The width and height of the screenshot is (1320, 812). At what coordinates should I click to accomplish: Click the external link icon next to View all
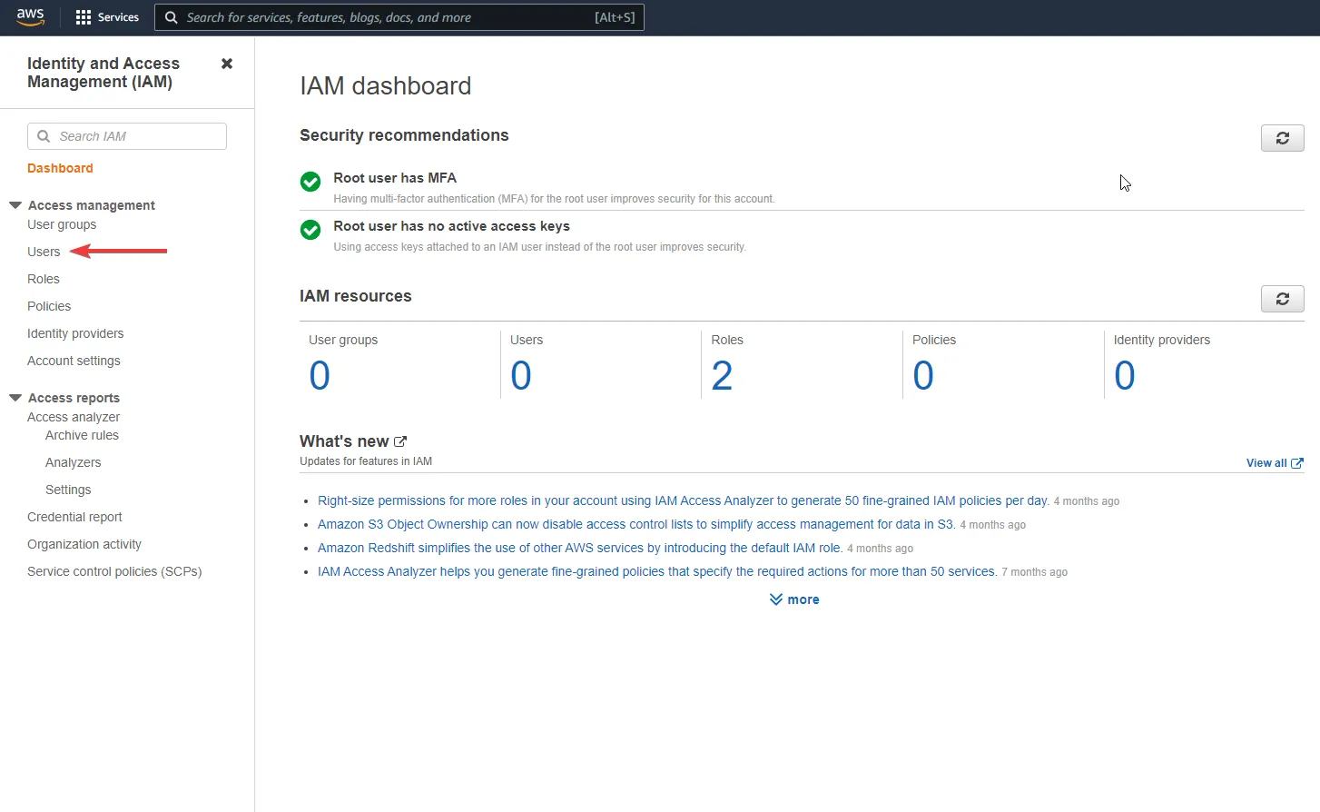tap(1297, 463)
